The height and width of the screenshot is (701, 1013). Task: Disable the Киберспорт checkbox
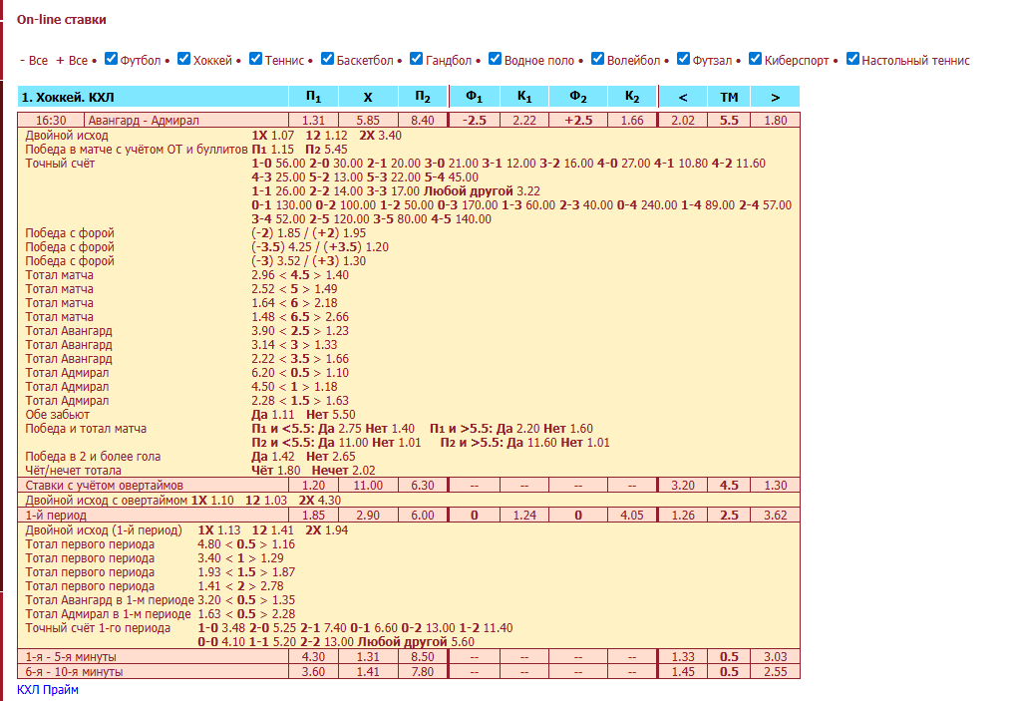(x=756, y=59)
